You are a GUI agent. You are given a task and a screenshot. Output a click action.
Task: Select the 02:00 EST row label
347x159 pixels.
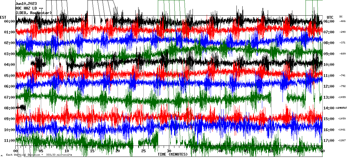click(x=9, y=43)
